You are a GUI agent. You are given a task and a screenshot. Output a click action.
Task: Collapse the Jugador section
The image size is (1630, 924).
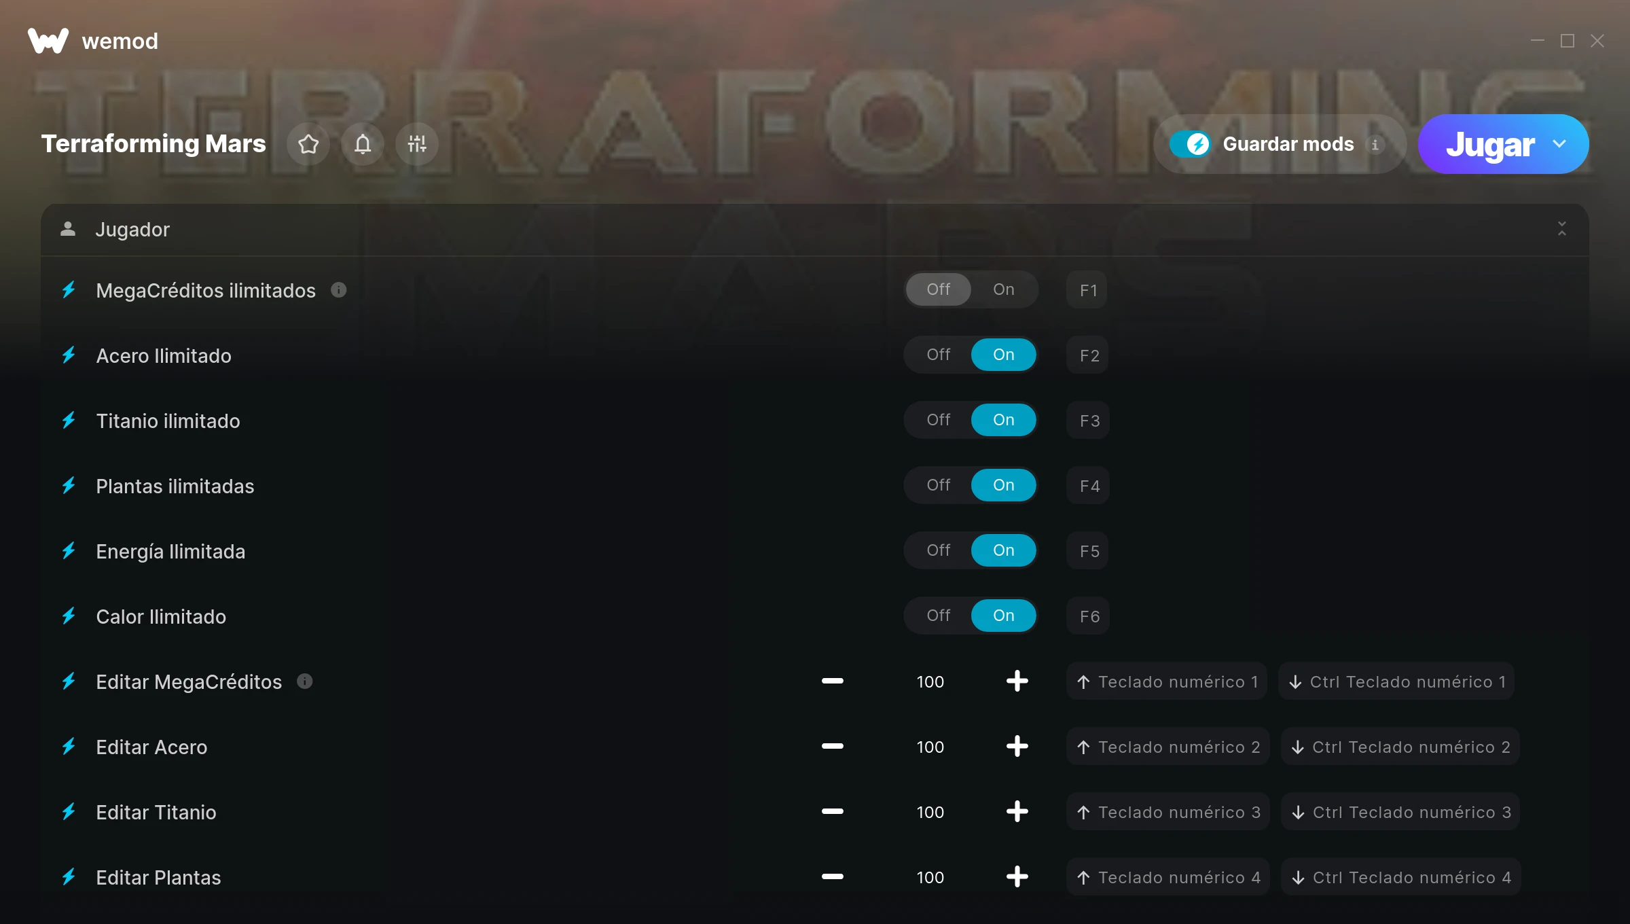(x=1561, y=229)
